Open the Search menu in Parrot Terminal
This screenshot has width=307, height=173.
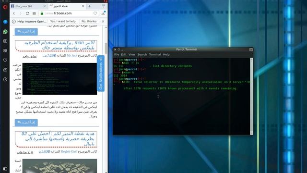[142, 54]
